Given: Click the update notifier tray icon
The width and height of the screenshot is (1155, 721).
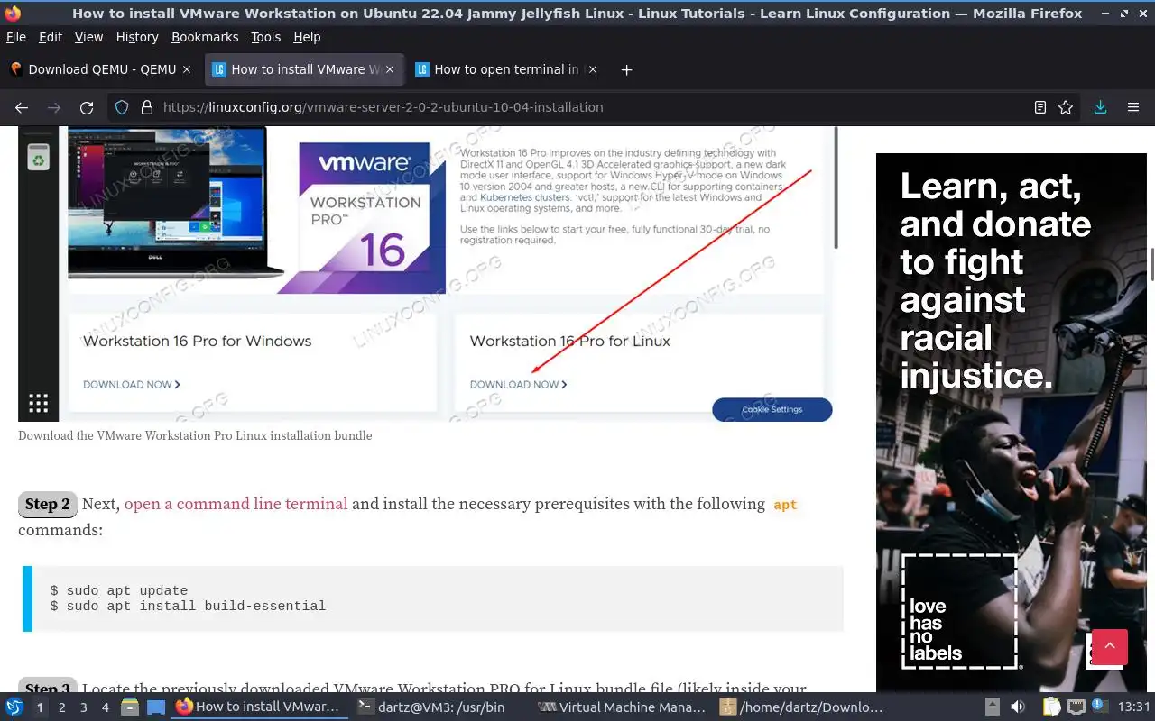Looking at the screenshot, I should pos(1099,707).
